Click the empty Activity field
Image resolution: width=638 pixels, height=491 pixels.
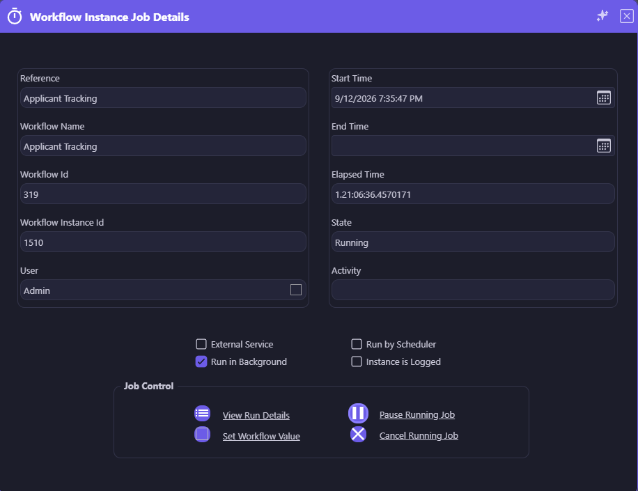(473, 290)
